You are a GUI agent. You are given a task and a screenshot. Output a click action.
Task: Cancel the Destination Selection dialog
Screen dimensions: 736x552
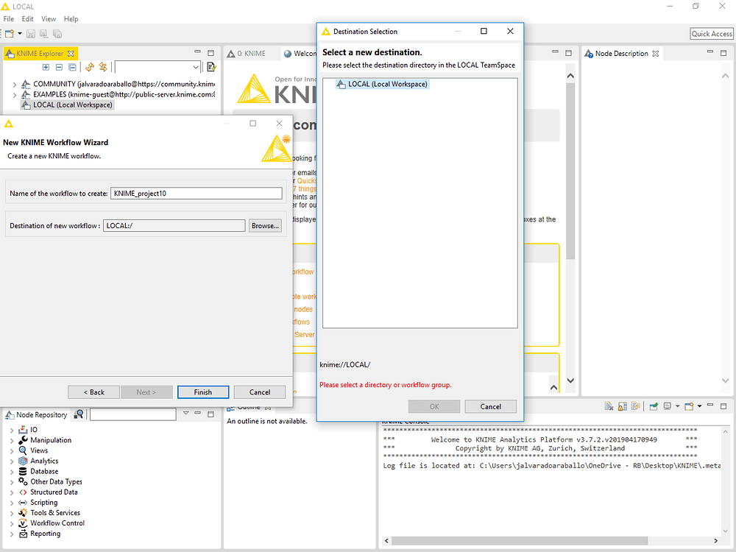tap(490, 406)
